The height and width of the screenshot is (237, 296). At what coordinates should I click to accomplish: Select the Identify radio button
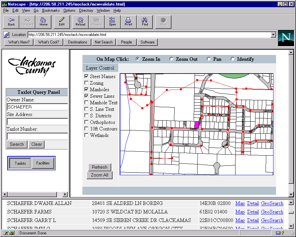click(233, 59)
